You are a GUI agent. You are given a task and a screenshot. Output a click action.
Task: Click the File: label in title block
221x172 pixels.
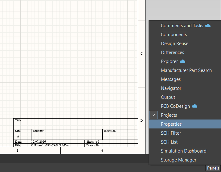[18, 145]
